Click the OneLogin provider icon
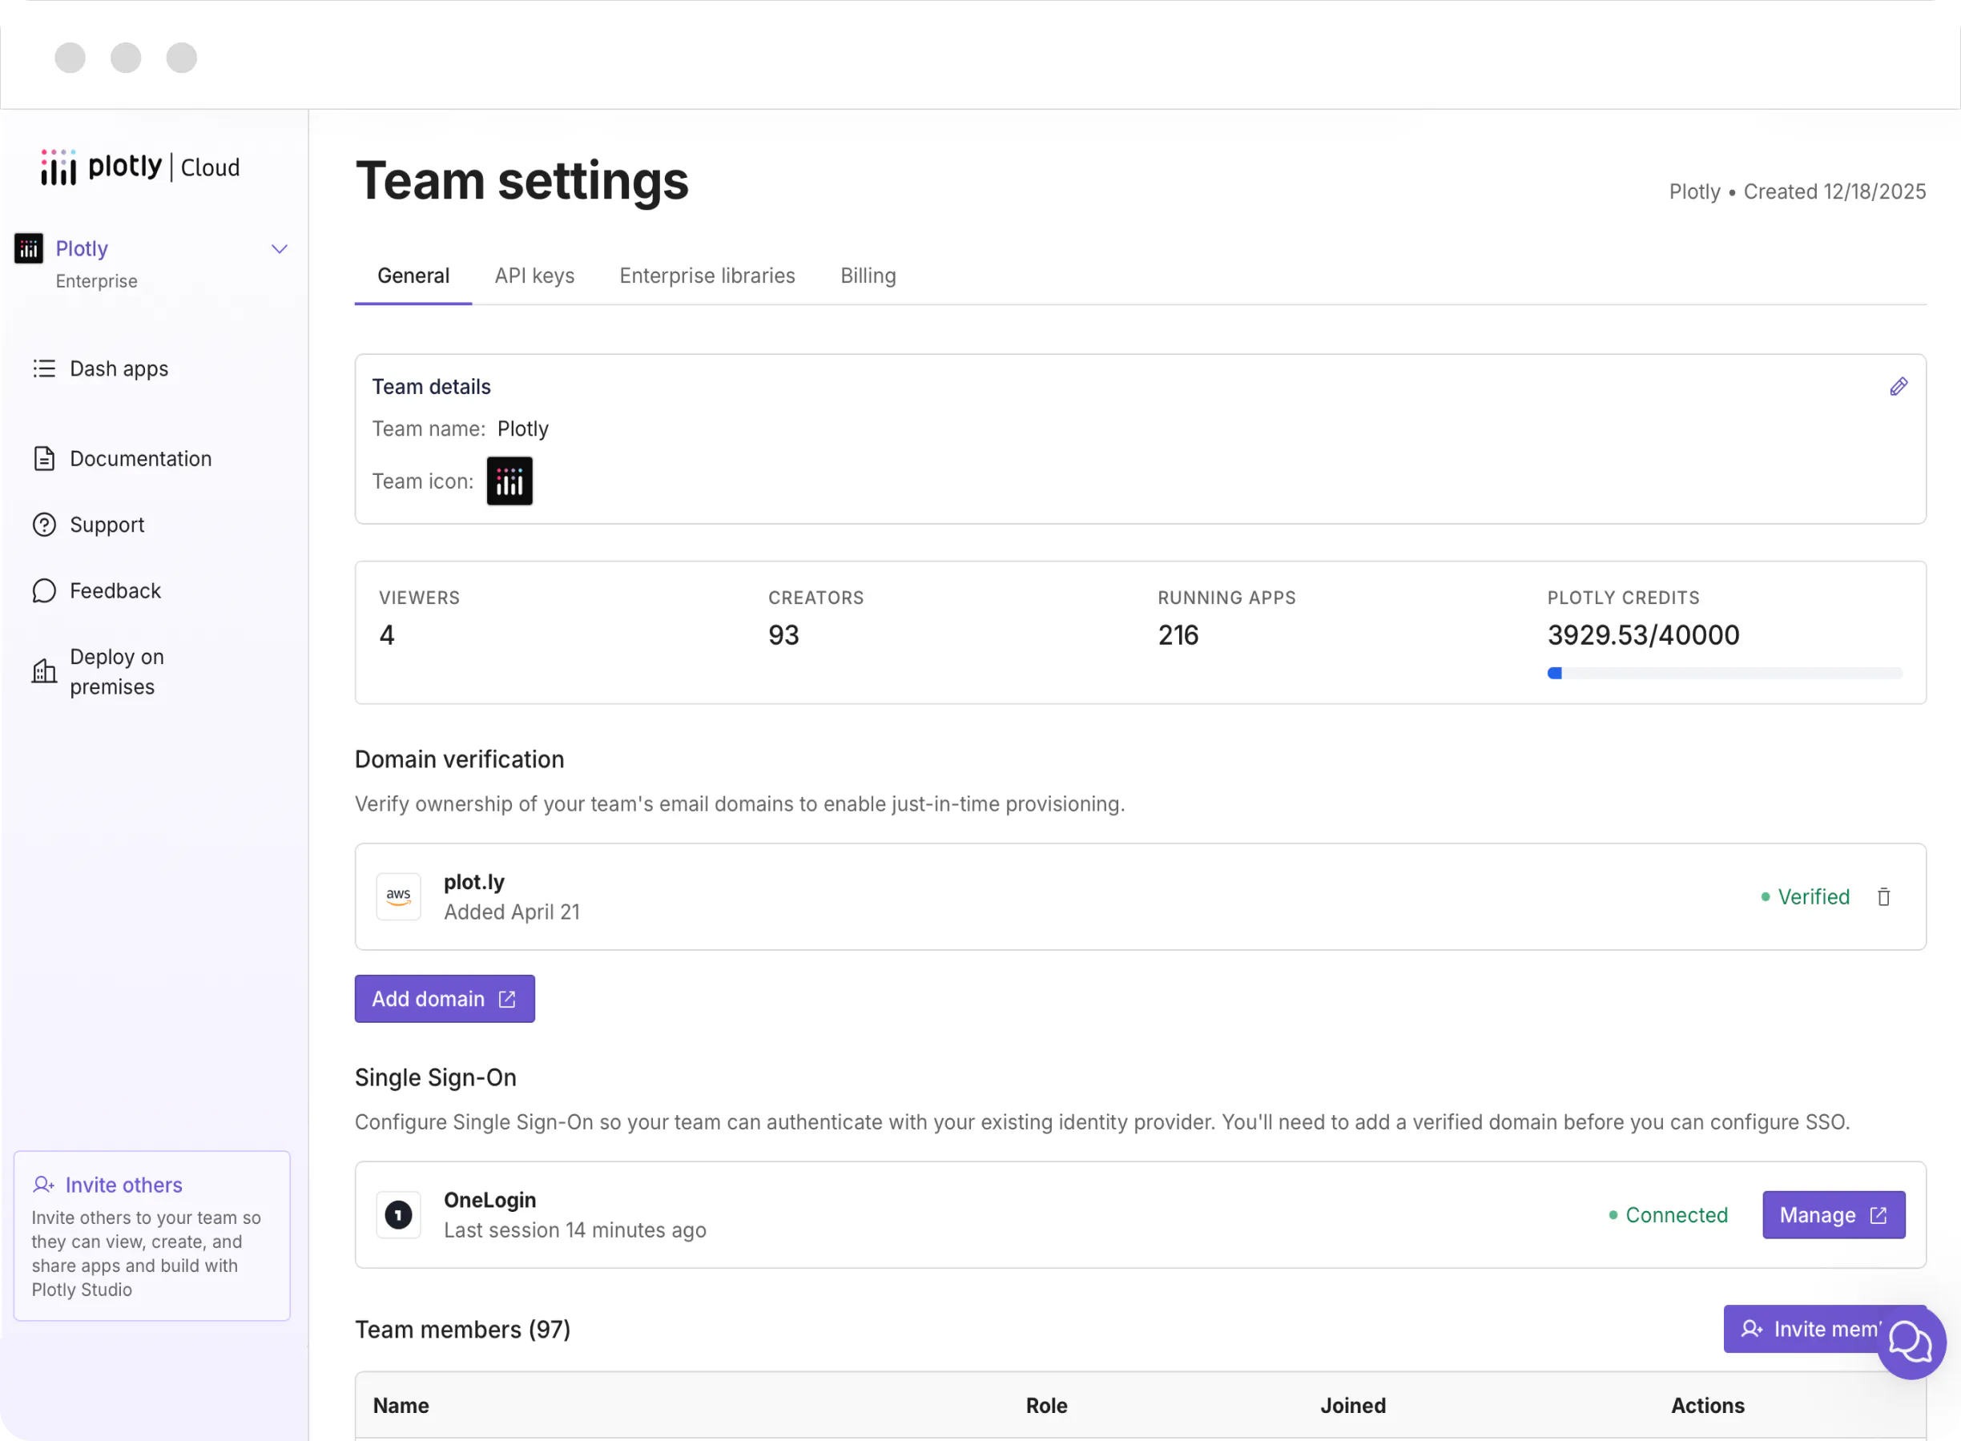The width and height of the screenshot is (1961, 1441). coord(399,1215)
